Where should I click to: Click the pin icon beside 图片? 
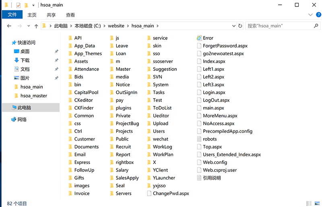tap(56, 78)
